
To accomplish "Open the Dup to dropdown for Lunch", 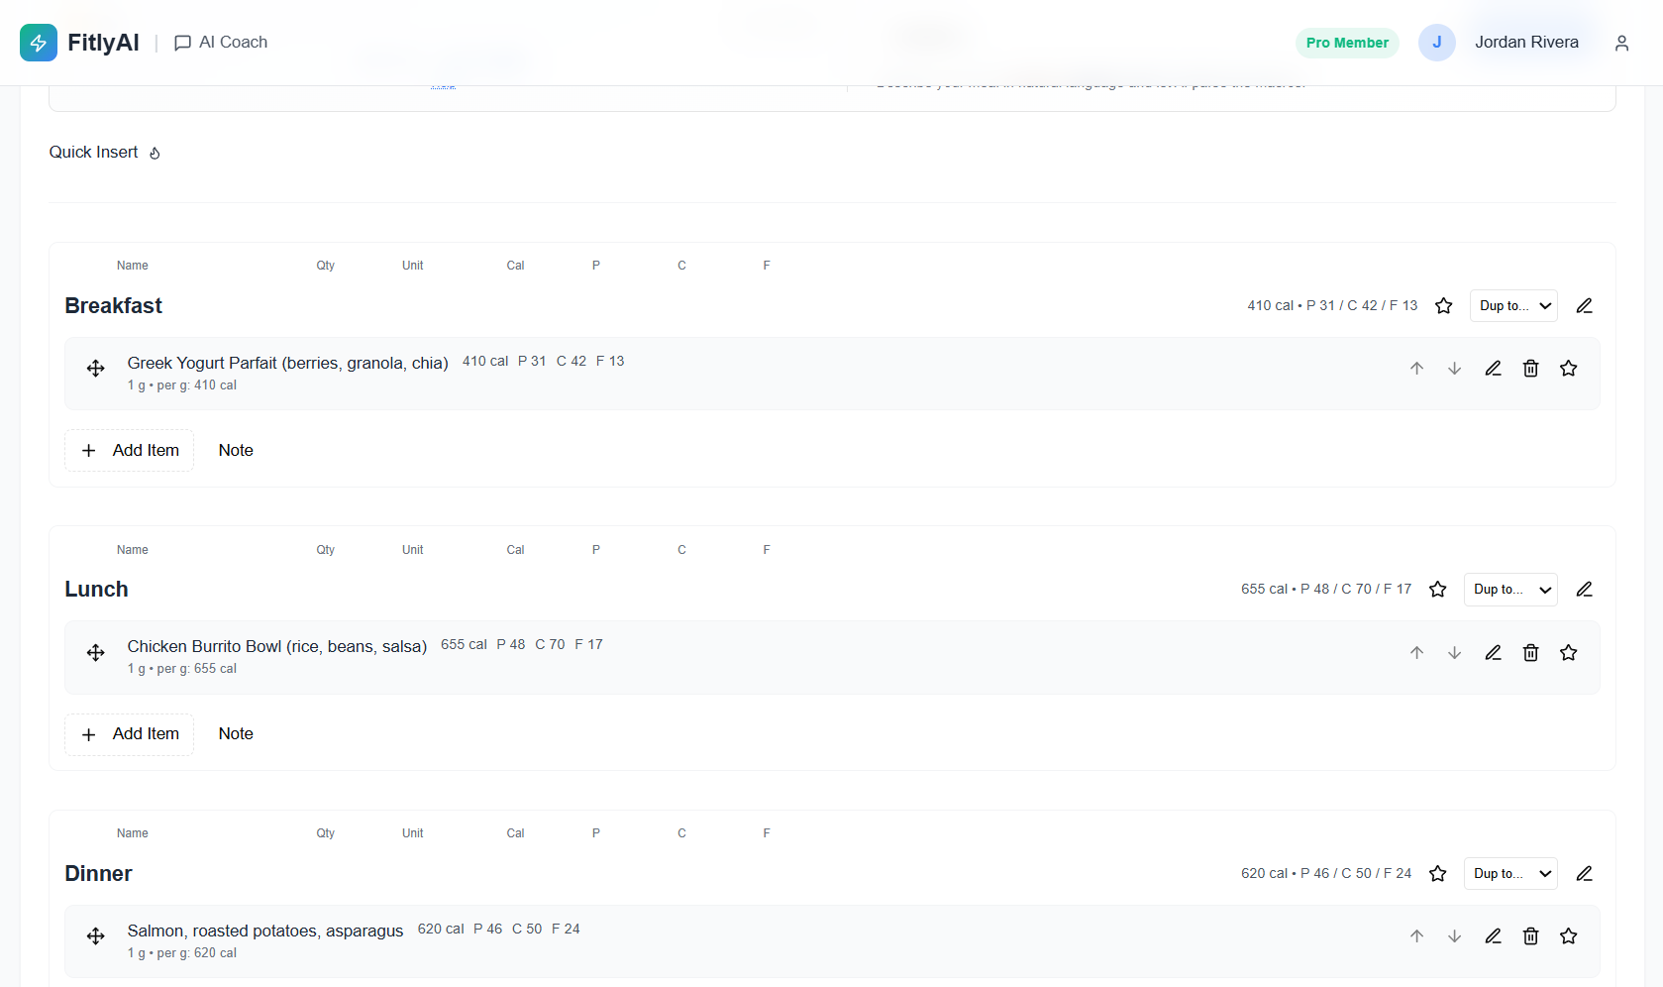I will pos(1509,589).
